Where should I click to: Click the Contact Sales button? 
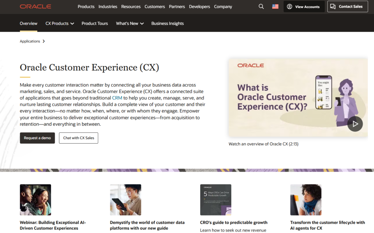(x=347, y=7)
